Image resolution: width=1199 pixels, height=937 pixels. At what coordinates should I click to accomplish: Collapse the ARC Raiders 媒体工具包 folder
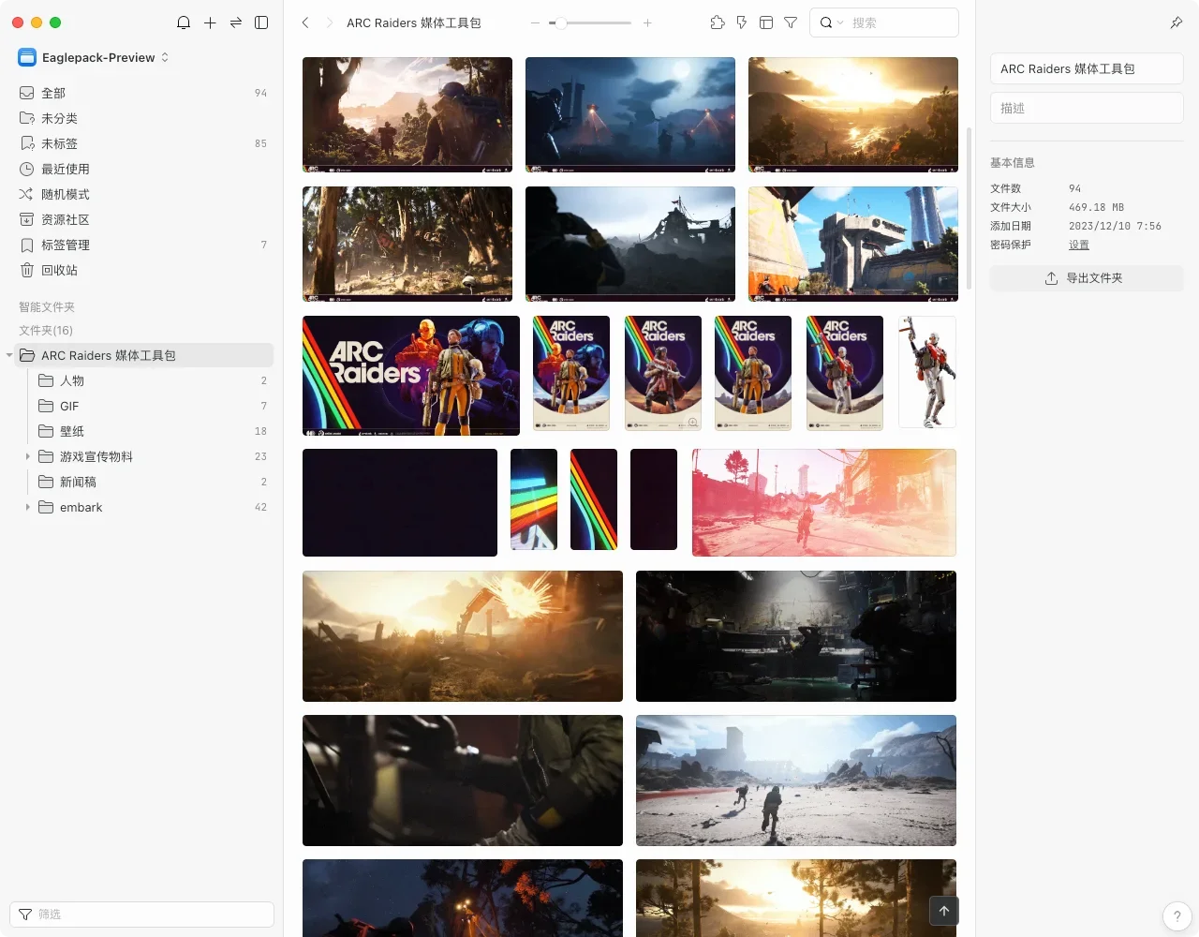coord(9,355)
